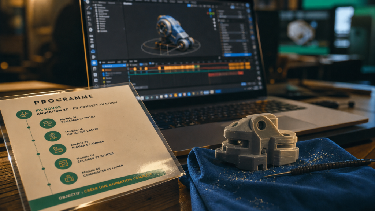Open the blue-highlighted app on the laptop taskbar
The image size is (375, 211).
[218, 92]
